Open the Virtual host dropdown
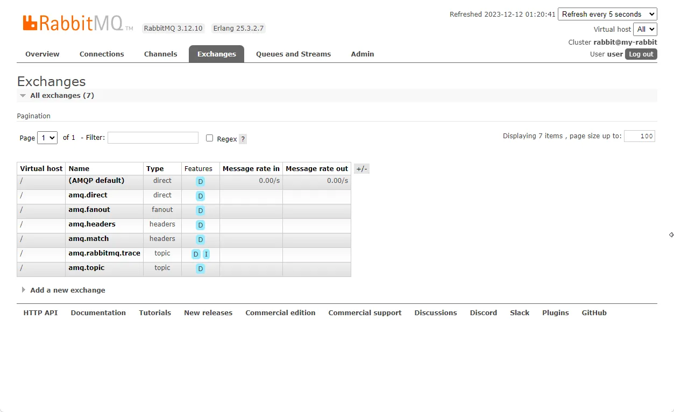The width and height of the screenshot is (674, 412). [645, 29]
